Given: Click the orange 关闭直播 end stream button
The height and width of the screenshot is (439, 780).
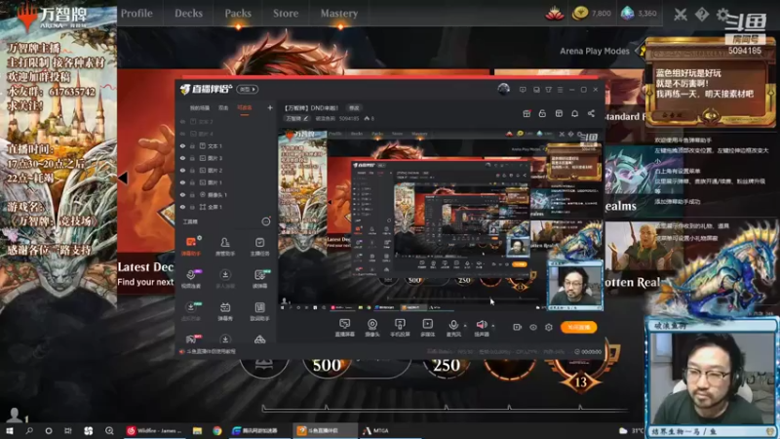Looking at the screenshot, I should (x=578, y=327).
